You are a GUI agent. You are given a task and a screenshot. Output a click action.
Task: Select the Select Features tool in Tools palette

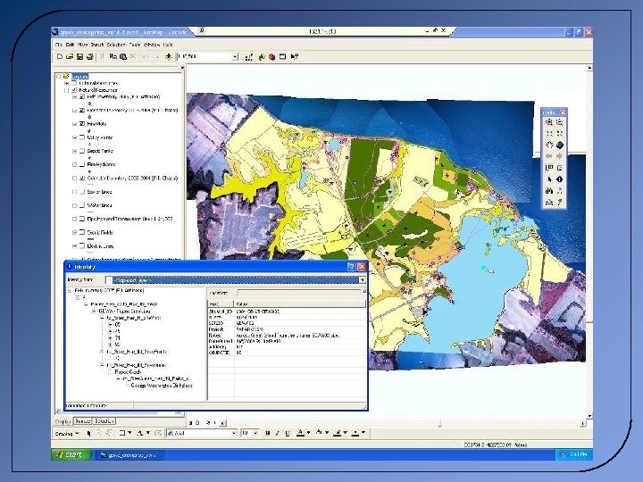tap(548, 168)
